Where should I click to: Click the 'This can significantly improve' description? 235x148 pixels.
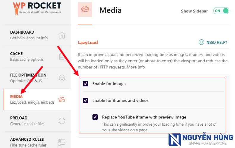point(159,127)
